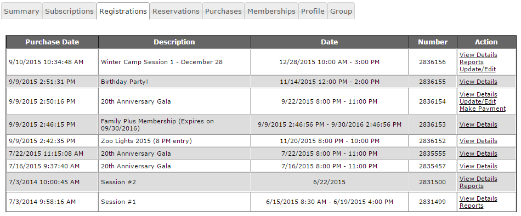View Details for Session #1
521x216 pixels.
click(x=478, y=198)
